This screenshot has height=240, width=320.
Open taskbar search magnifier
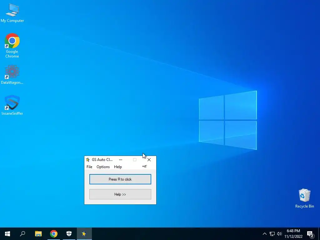22,234
